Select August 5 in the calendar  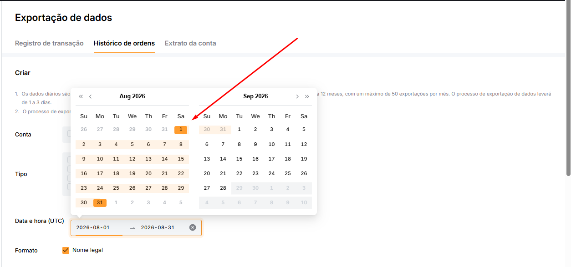(x=132, y=145)
